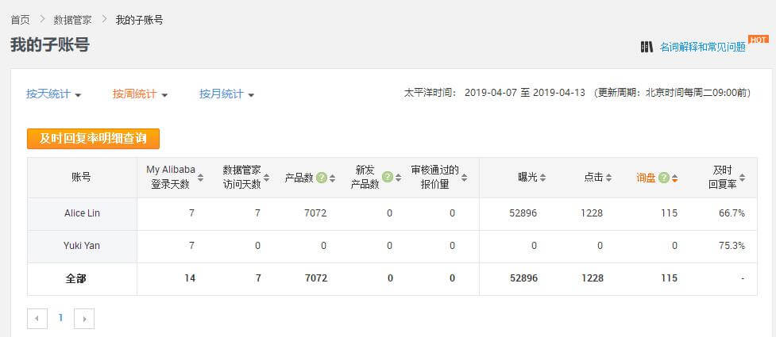Sort by 及时回复率 column arrows
This screenshot has width=776, height=337.
coord(741,178)
